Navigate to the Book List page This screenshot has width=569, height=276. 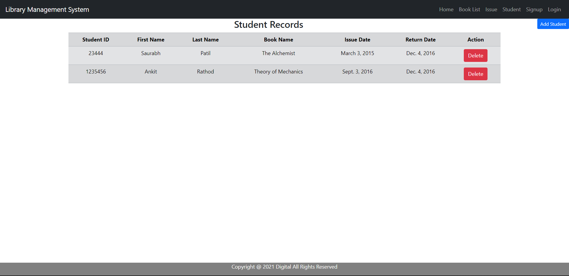[469, 9]
